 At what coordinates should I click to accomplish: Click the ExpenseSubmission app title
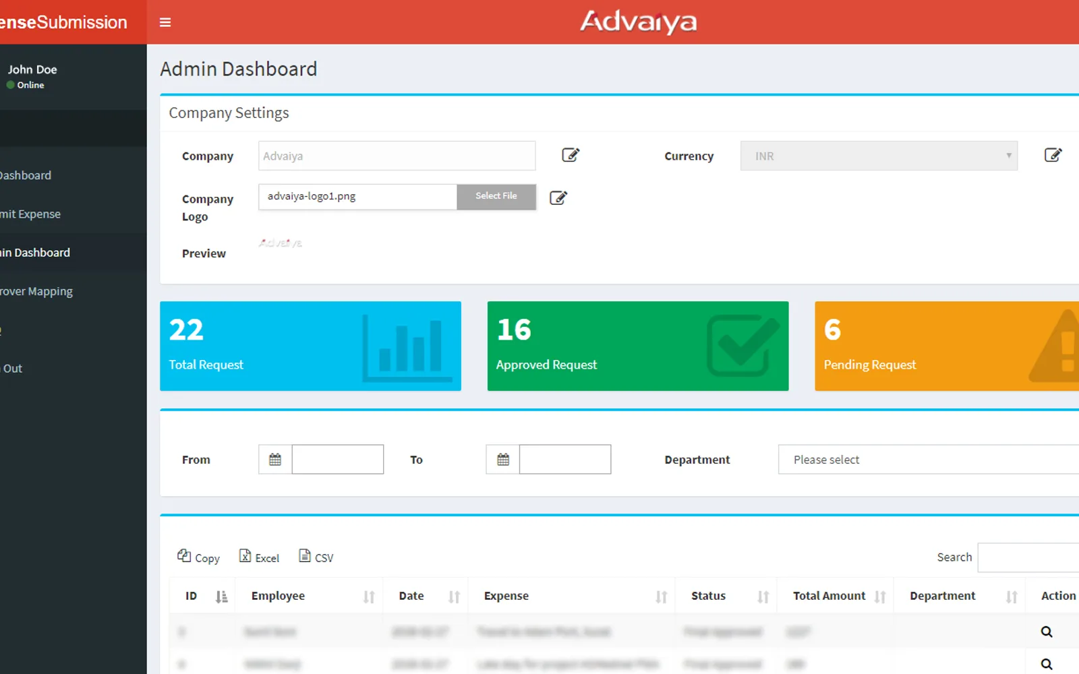coord(63,22)
